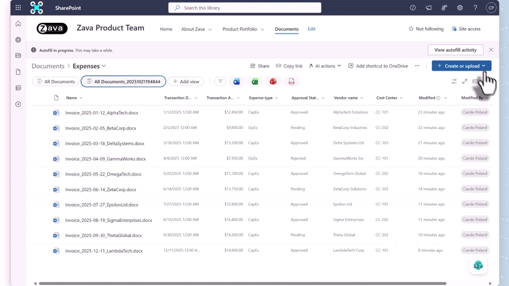
Task: Open Invoice_2025-12-11_LambdaTech.docx
Action: [104, 250]
